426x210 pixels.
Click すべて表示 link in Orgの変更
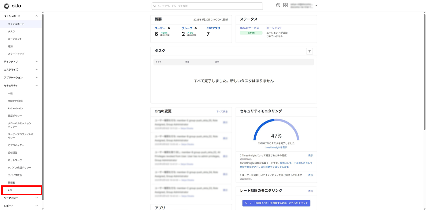coord(222,111)
